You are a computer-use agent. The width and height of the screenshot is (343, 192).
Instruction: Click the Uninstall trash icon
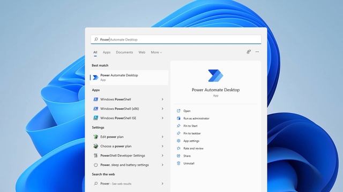(x=178, y=163)
